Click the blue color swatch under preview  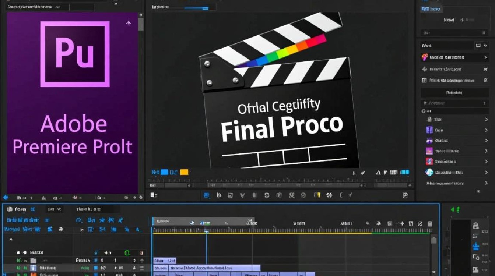click(x=164, y=172)
